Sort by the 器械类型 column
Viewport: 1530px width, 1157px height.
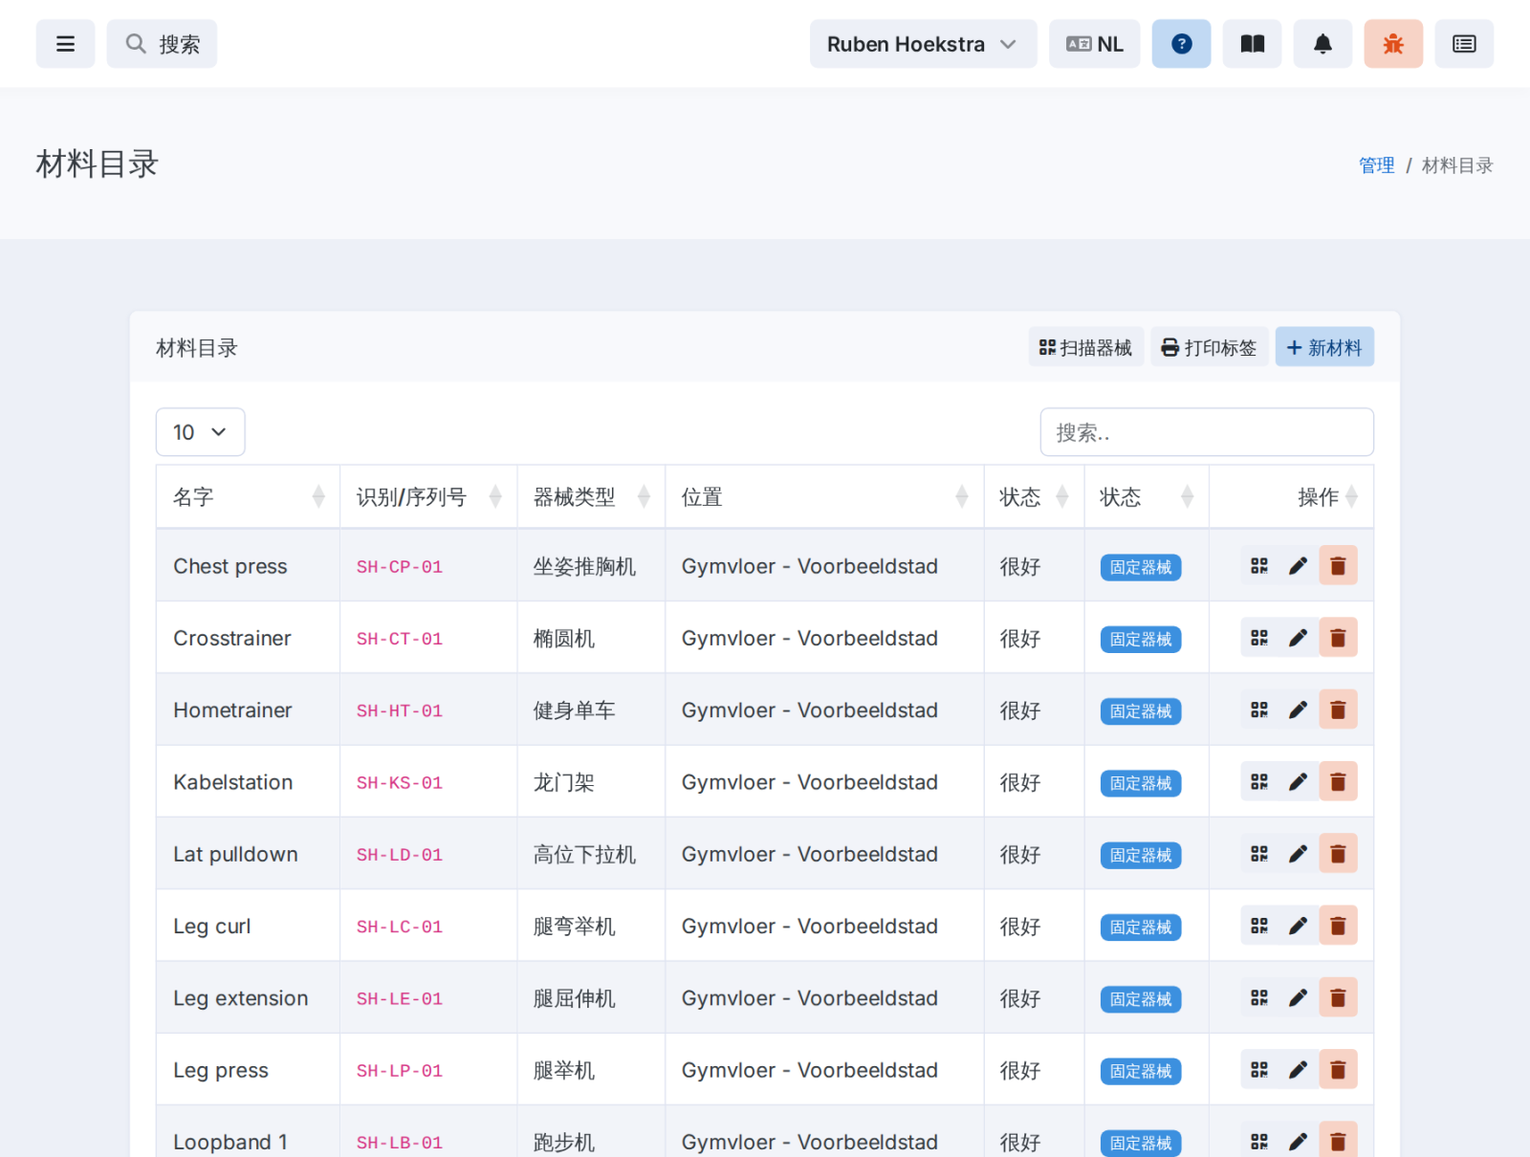coord(591,497)
